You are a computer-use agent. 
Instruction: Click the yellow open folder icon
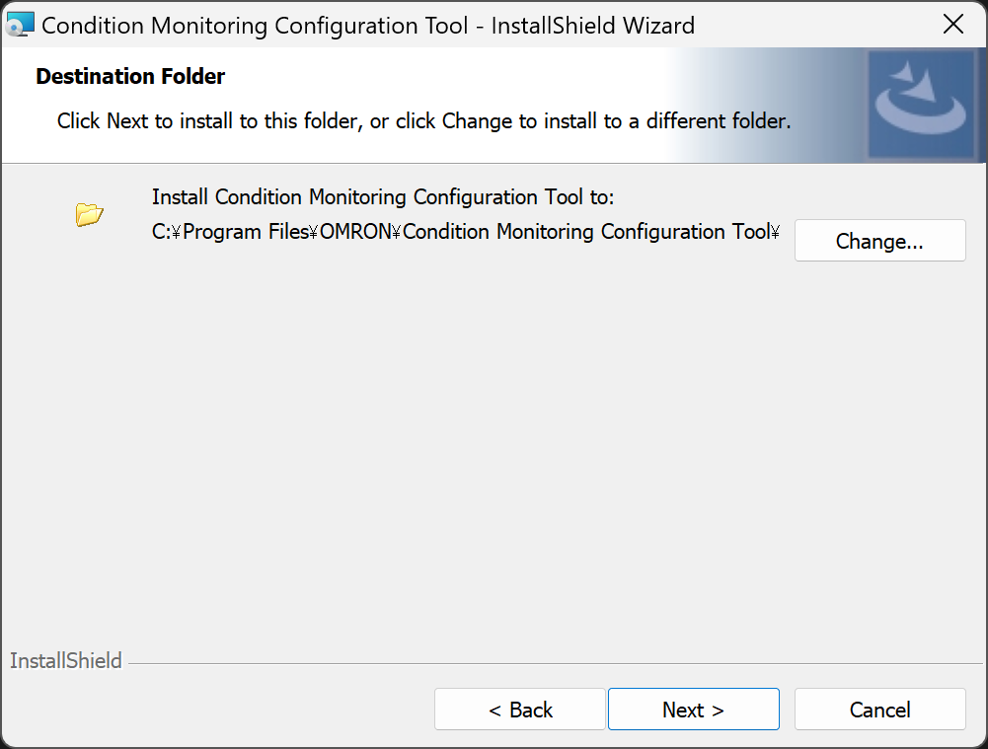click(90, 213)
